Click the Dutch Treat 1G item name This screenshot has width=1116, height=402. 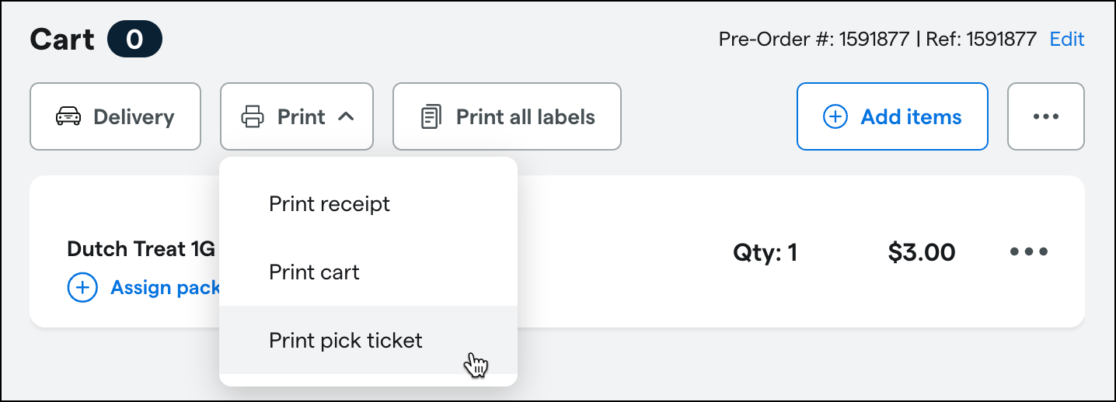(x=141, y=249)
